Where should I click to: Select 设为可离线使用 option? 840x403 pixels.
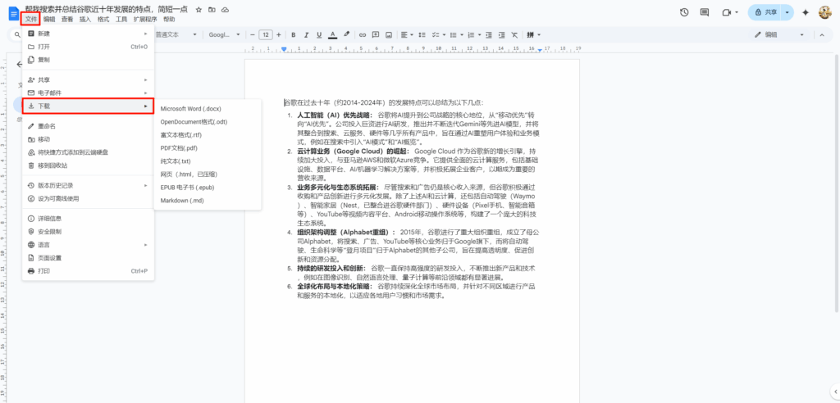(88, 198)
